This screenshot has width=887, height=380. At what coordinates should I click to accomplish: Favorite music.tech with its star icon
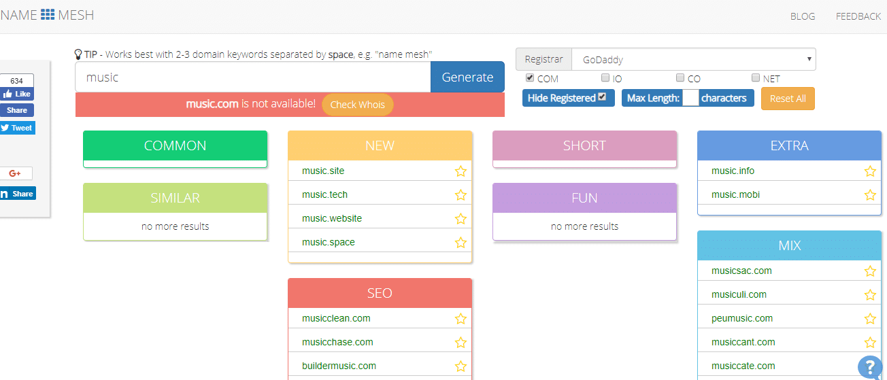(461, 195)
